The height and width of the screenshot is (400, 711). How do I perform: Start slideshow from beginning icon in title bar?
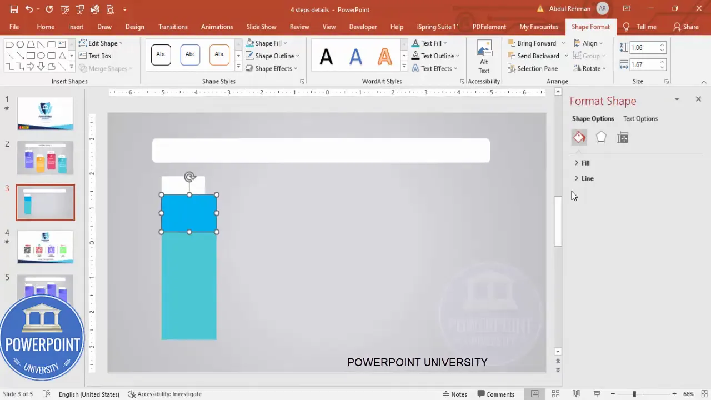[x=64, y=9]
